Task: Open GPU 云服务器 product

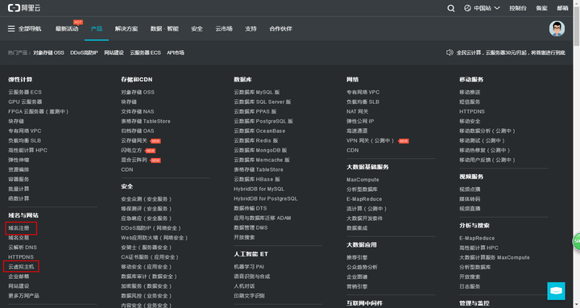Action: 25,102
